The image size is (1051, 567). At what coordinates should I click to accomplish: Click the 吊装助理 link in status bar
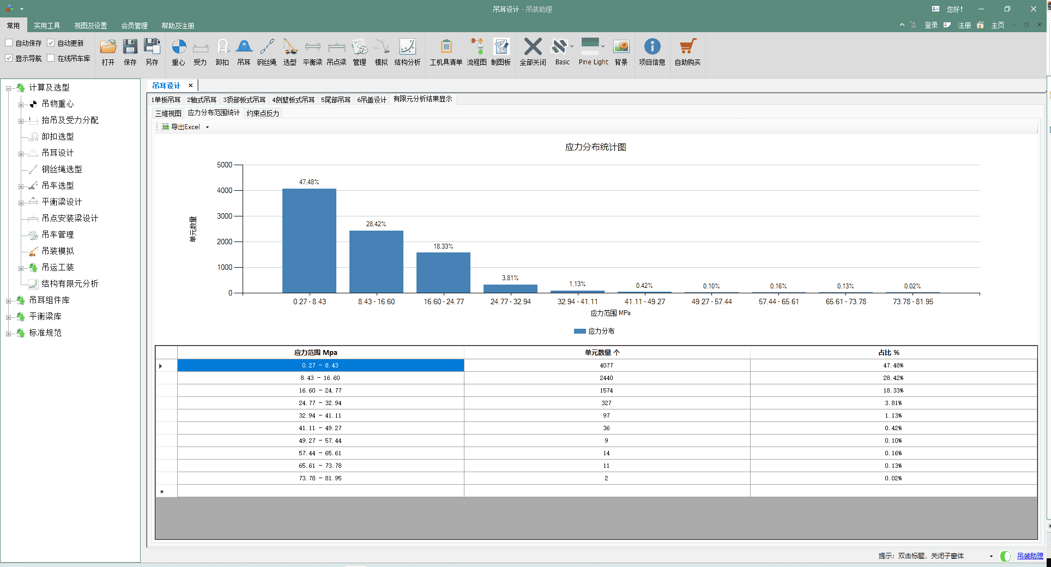click(1030, 556)
